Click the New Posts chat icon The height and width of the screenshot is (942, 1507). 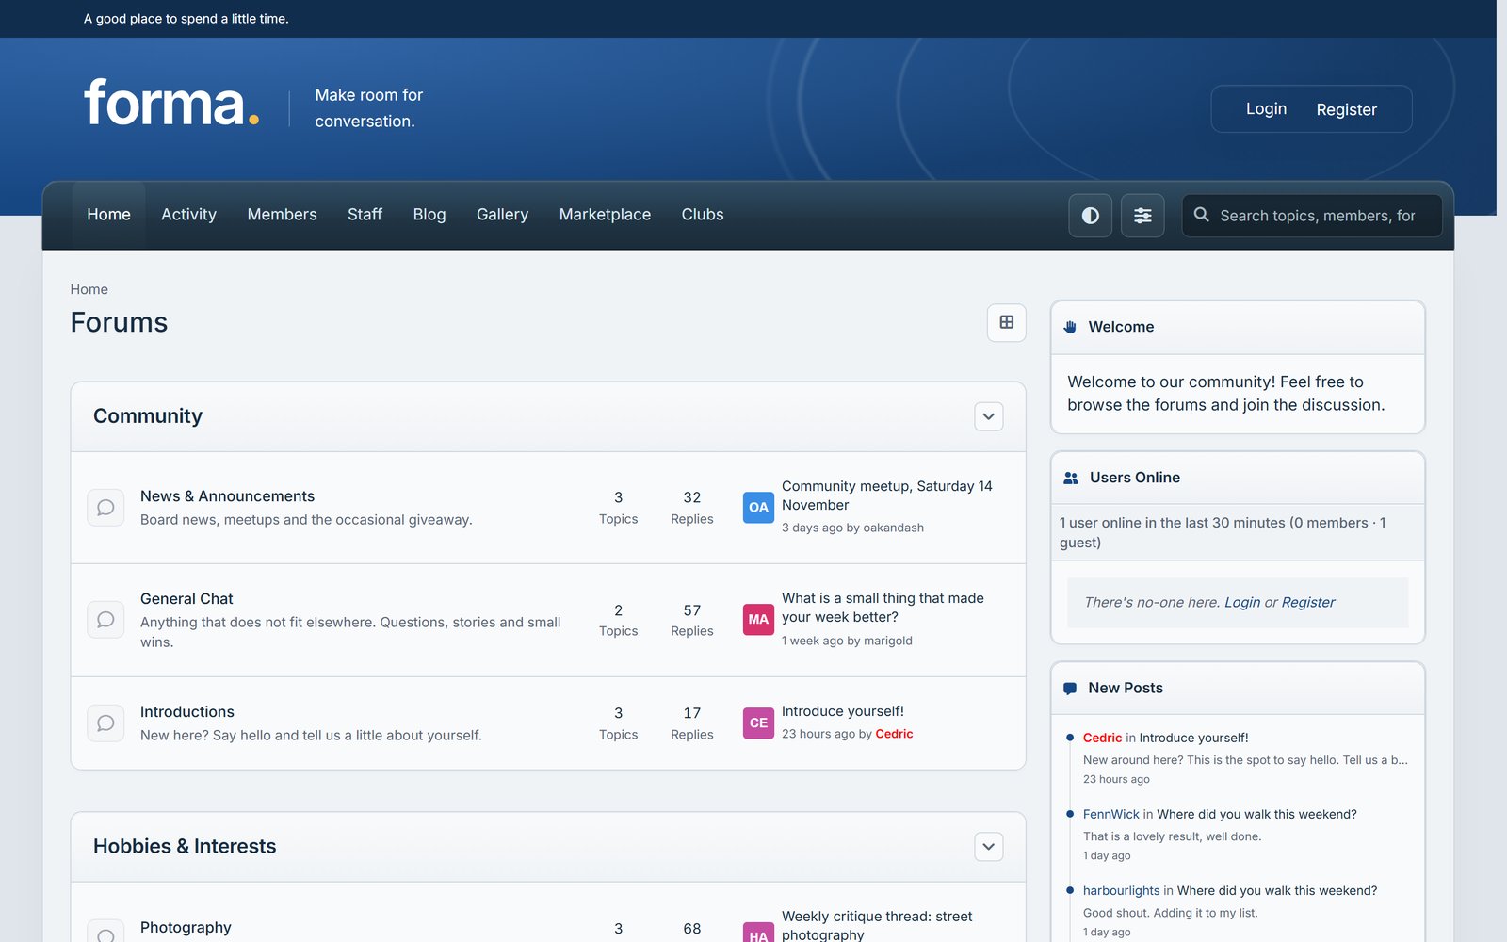(x=1070, y=689)
